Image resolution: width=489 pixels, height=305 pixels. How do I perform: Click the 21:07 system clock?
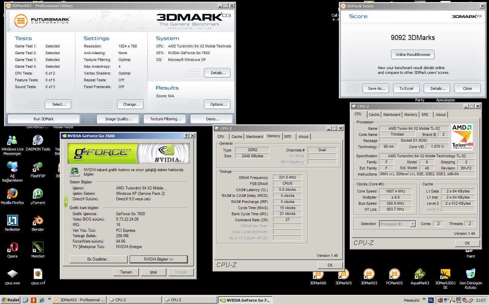(x=481, y=300)
